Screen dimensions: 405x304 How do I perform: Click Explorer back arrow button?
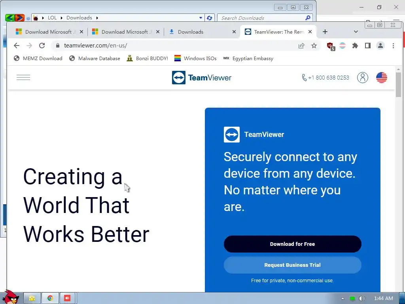(10, 17)
